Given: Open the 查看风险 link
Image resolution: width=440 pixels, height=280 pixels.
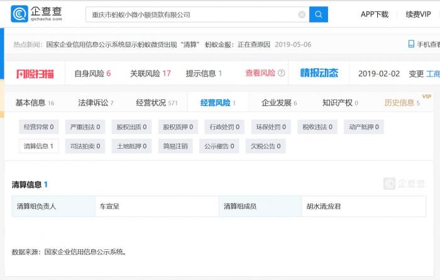Looking at the screenshot, I should pos(260,73).
